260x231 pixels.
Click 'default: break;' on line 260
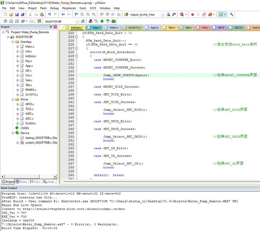coord(109,175)
